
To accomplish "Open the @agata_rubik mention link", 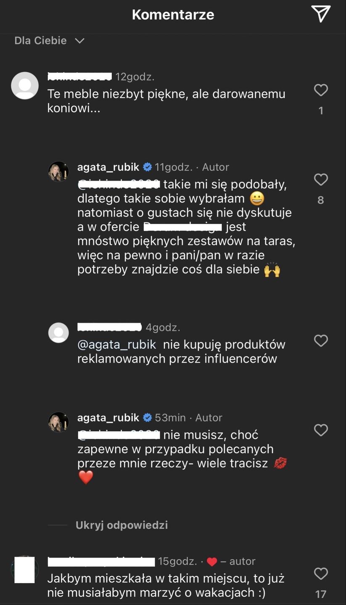I will pos(117,345).
